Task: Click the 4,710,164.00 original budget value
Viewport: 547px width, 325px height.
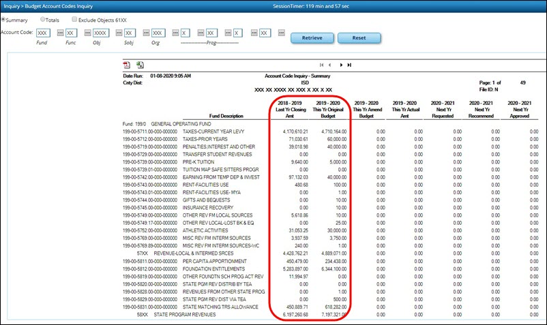Action: 334,131
